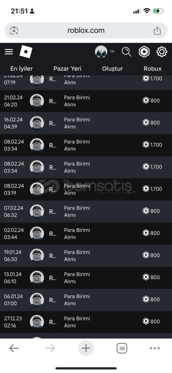The height and width of the screenshot is (373, 172).
Task: Switch to the Pazar Yeri tab
Action: (68, 68)
